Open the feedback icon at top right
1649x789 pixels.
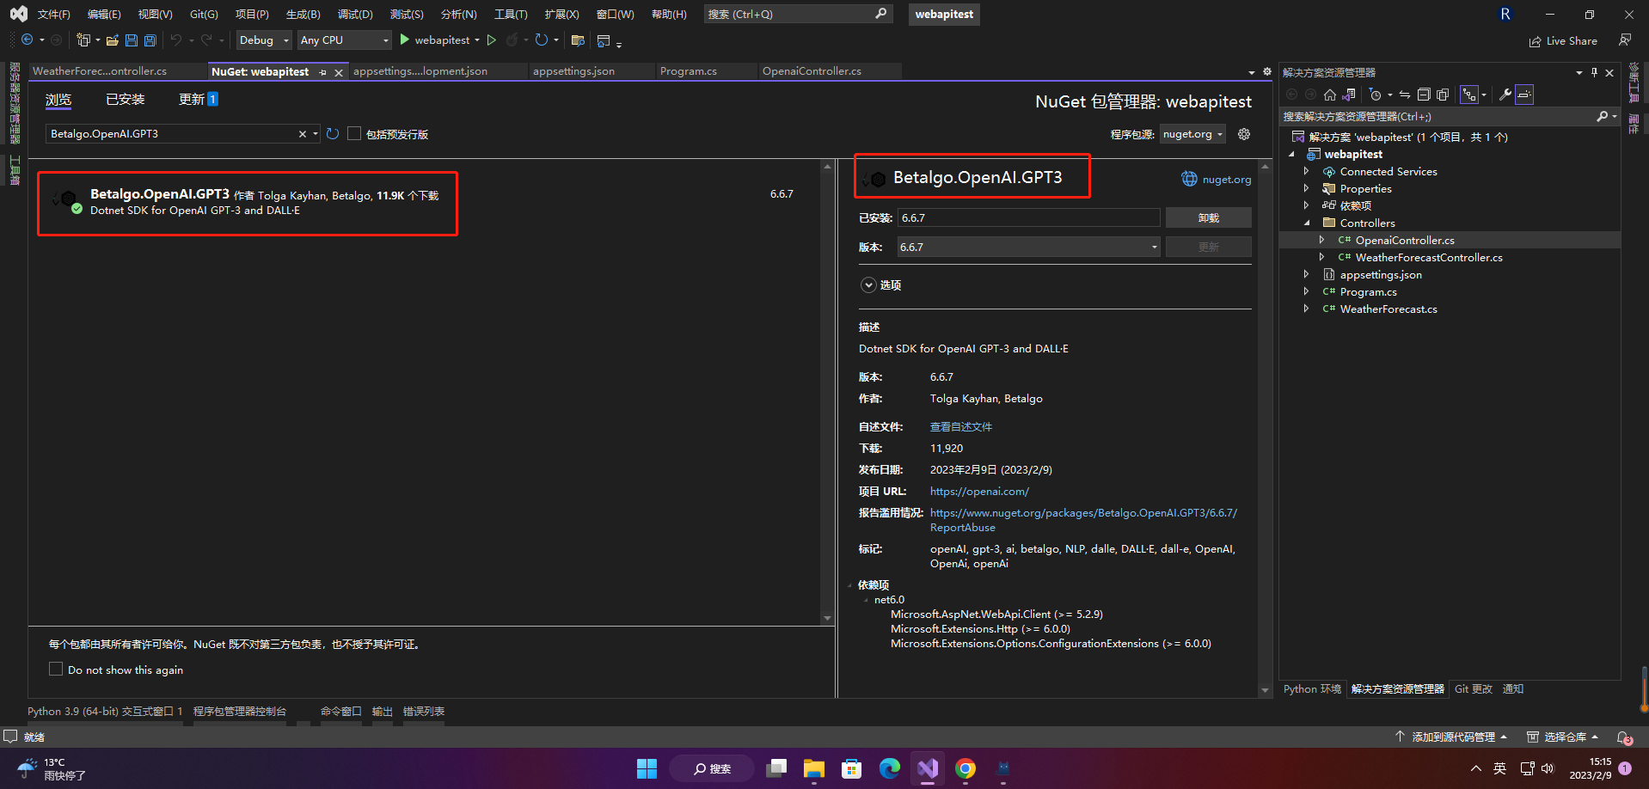[x=1625, y=40]
